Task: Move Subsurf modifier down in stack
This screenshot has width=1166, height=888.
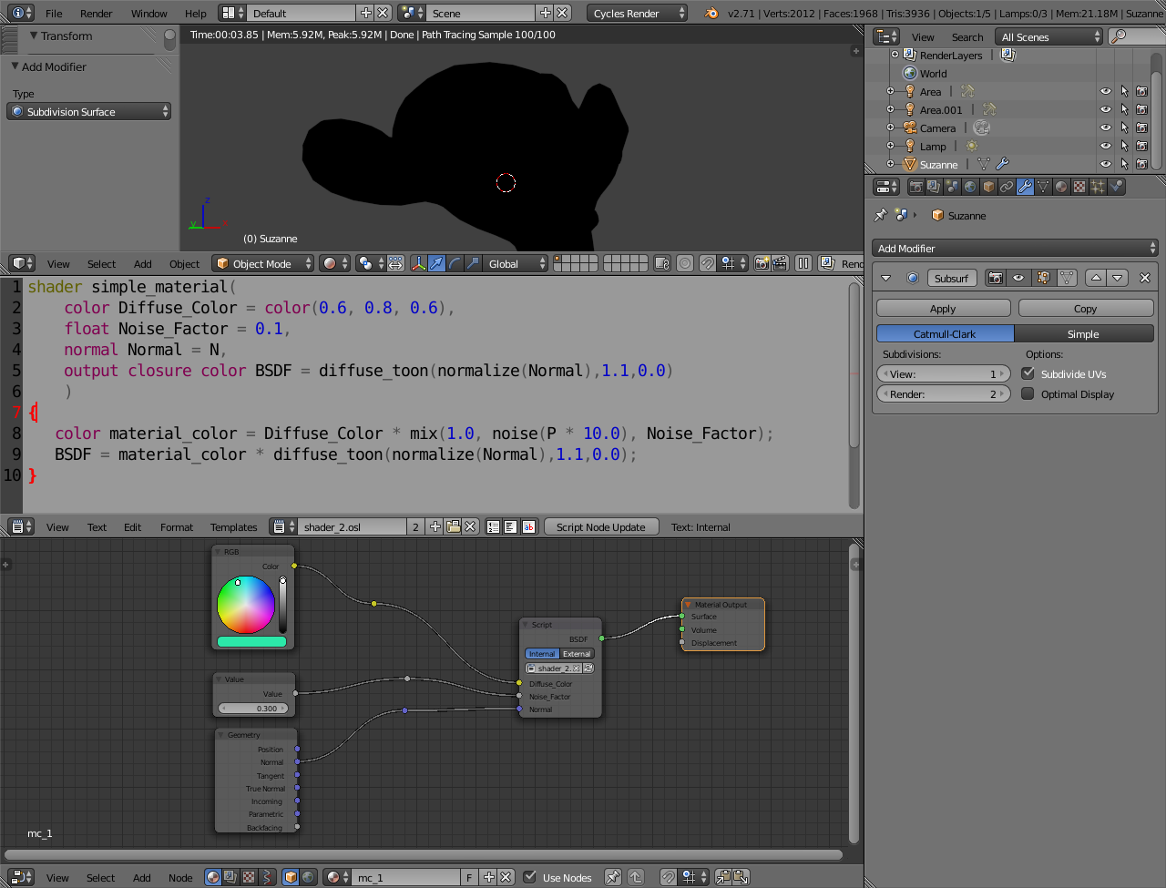Action: (x=1118, y=278)
